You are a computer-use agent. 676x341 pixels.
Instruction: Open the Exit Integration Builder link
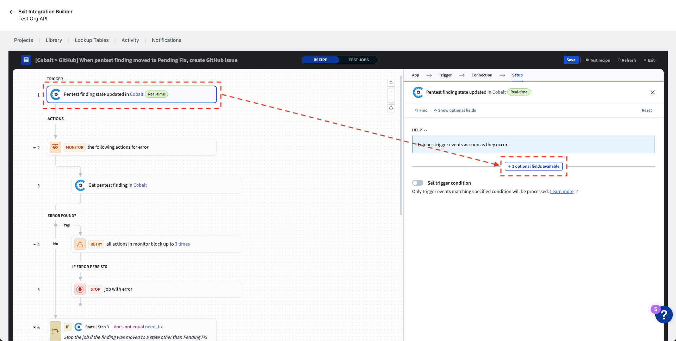tap(45, 12)
